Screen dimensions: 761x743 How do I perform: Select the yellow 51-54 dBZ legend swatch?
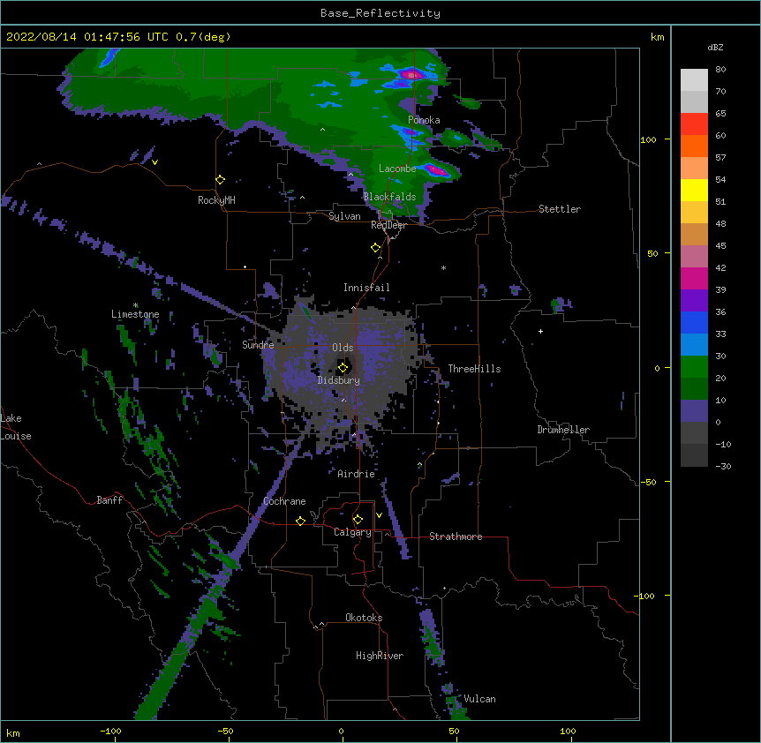[x=694, y=190]
